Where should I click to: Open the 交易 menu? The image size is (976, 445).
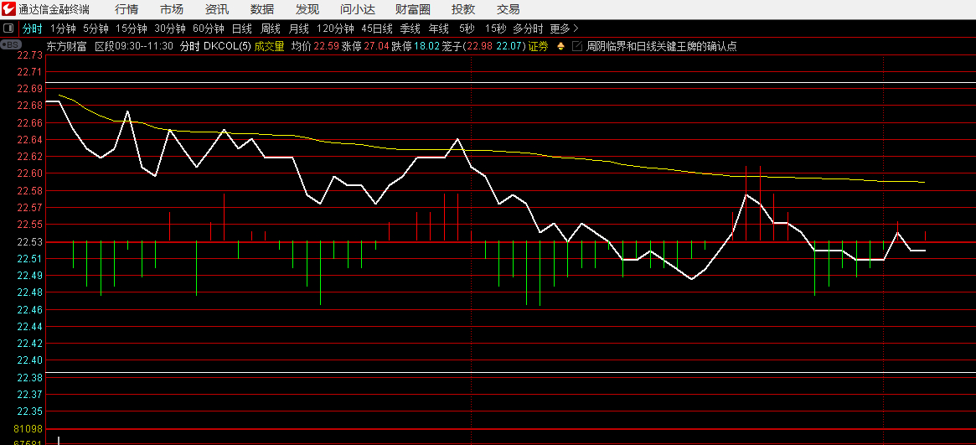[509, 9]
